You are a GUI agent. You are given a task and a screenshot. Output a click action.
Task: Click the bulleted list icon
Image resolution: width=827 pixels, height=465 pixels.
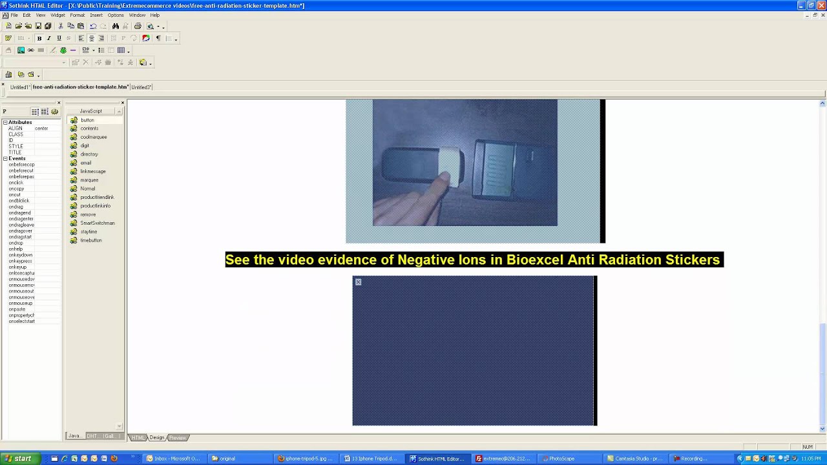point(101,50)
